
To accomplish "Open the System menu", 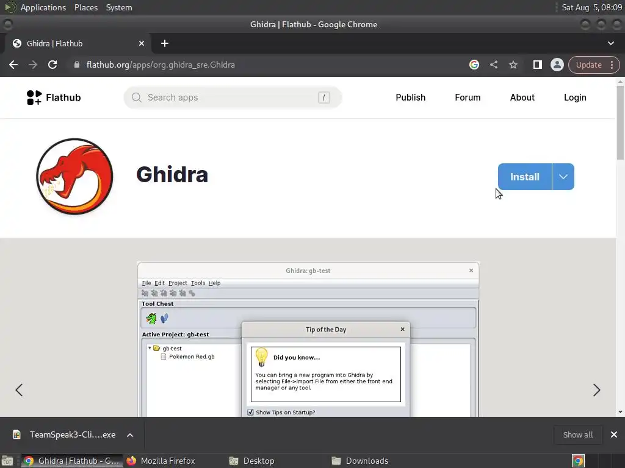I will (x=119, y=7).
